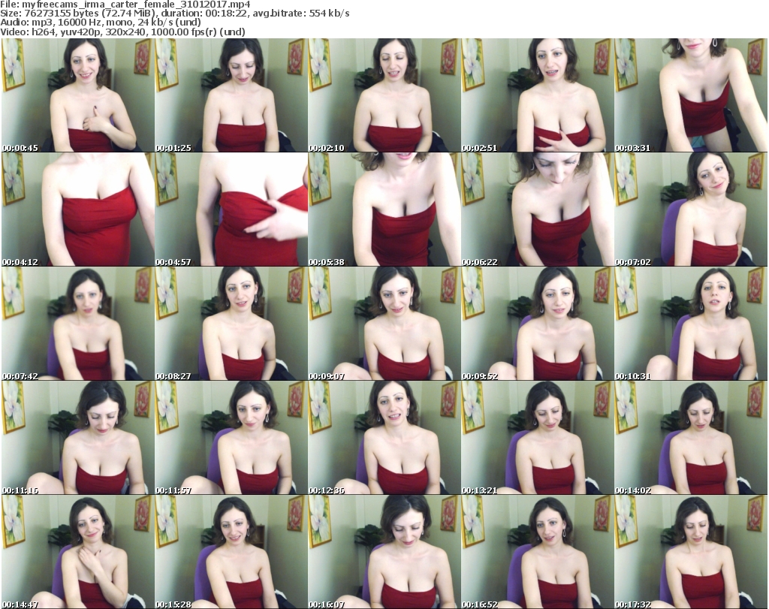Open the thumbnail at 00:10:31
The height and width of the screenshot is (609, 769).
(x=691, y=324)
